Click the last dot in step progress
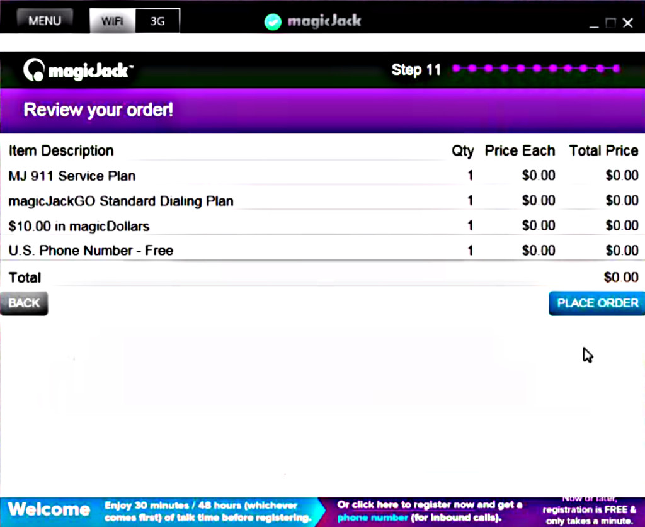The image size is (645, 527). point(616,69)
